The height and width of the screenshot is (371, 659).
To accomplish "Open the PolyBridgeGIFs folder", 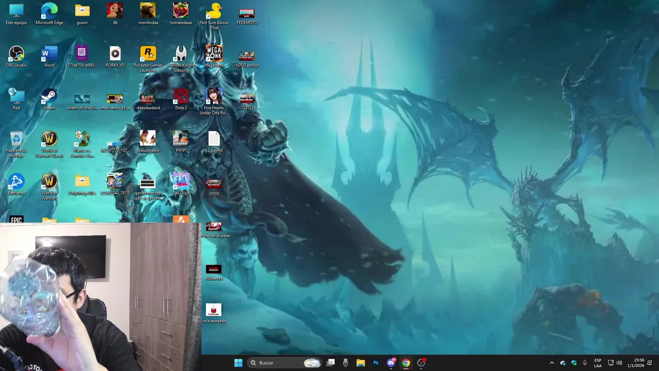I will 82,185.
